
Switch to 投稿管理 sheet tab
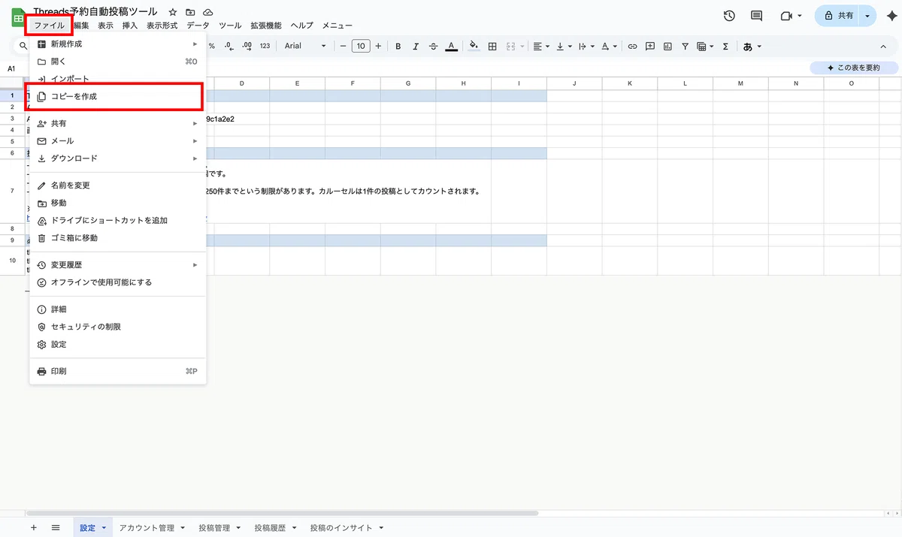click(x=214, y=528)
